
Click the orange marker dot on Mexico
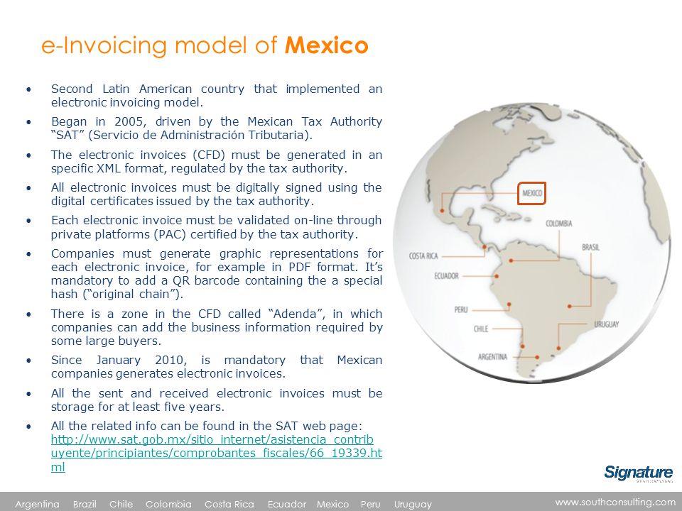pyautogui.click(x=442, y=211)
